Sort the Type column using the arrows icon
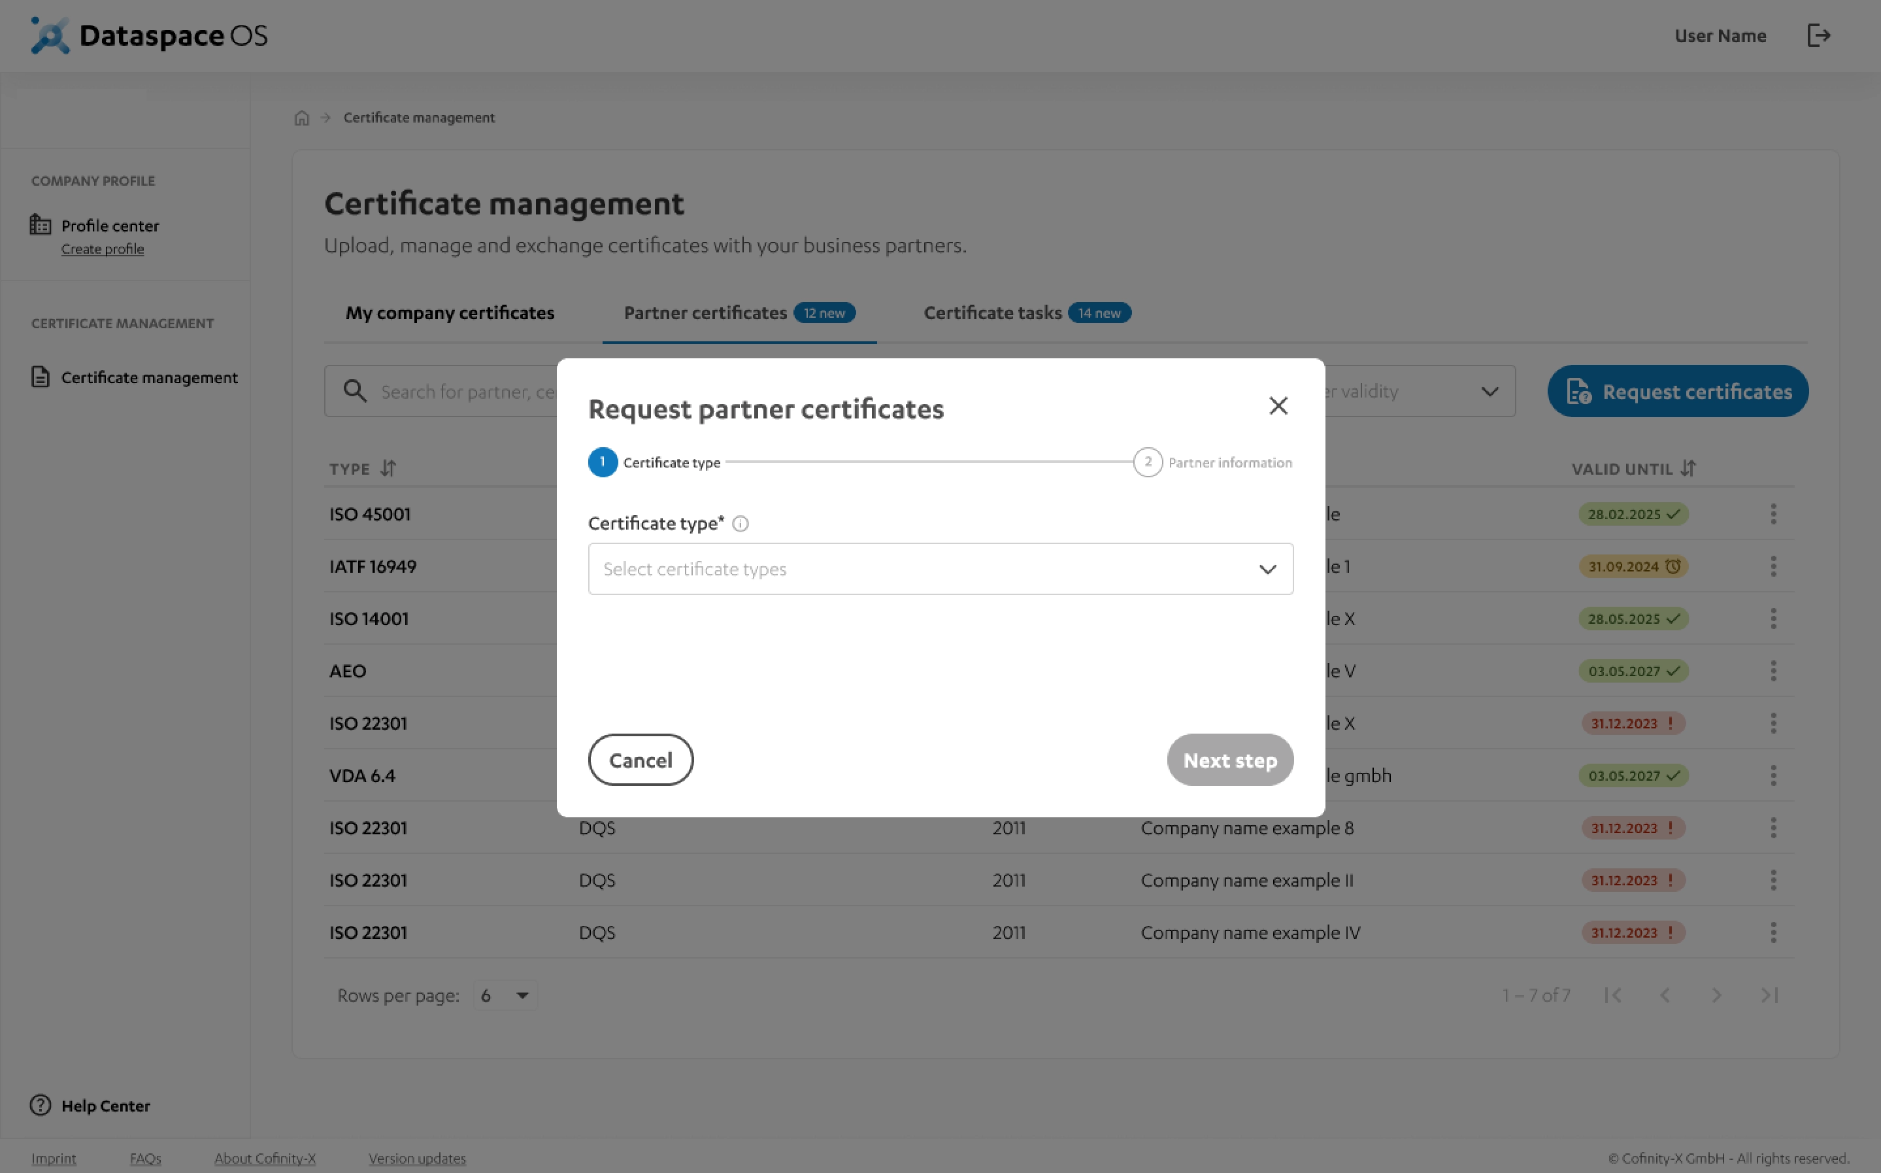This screenshot has width=1881, height=1173. pyautogui.click(x=388, y=469)
